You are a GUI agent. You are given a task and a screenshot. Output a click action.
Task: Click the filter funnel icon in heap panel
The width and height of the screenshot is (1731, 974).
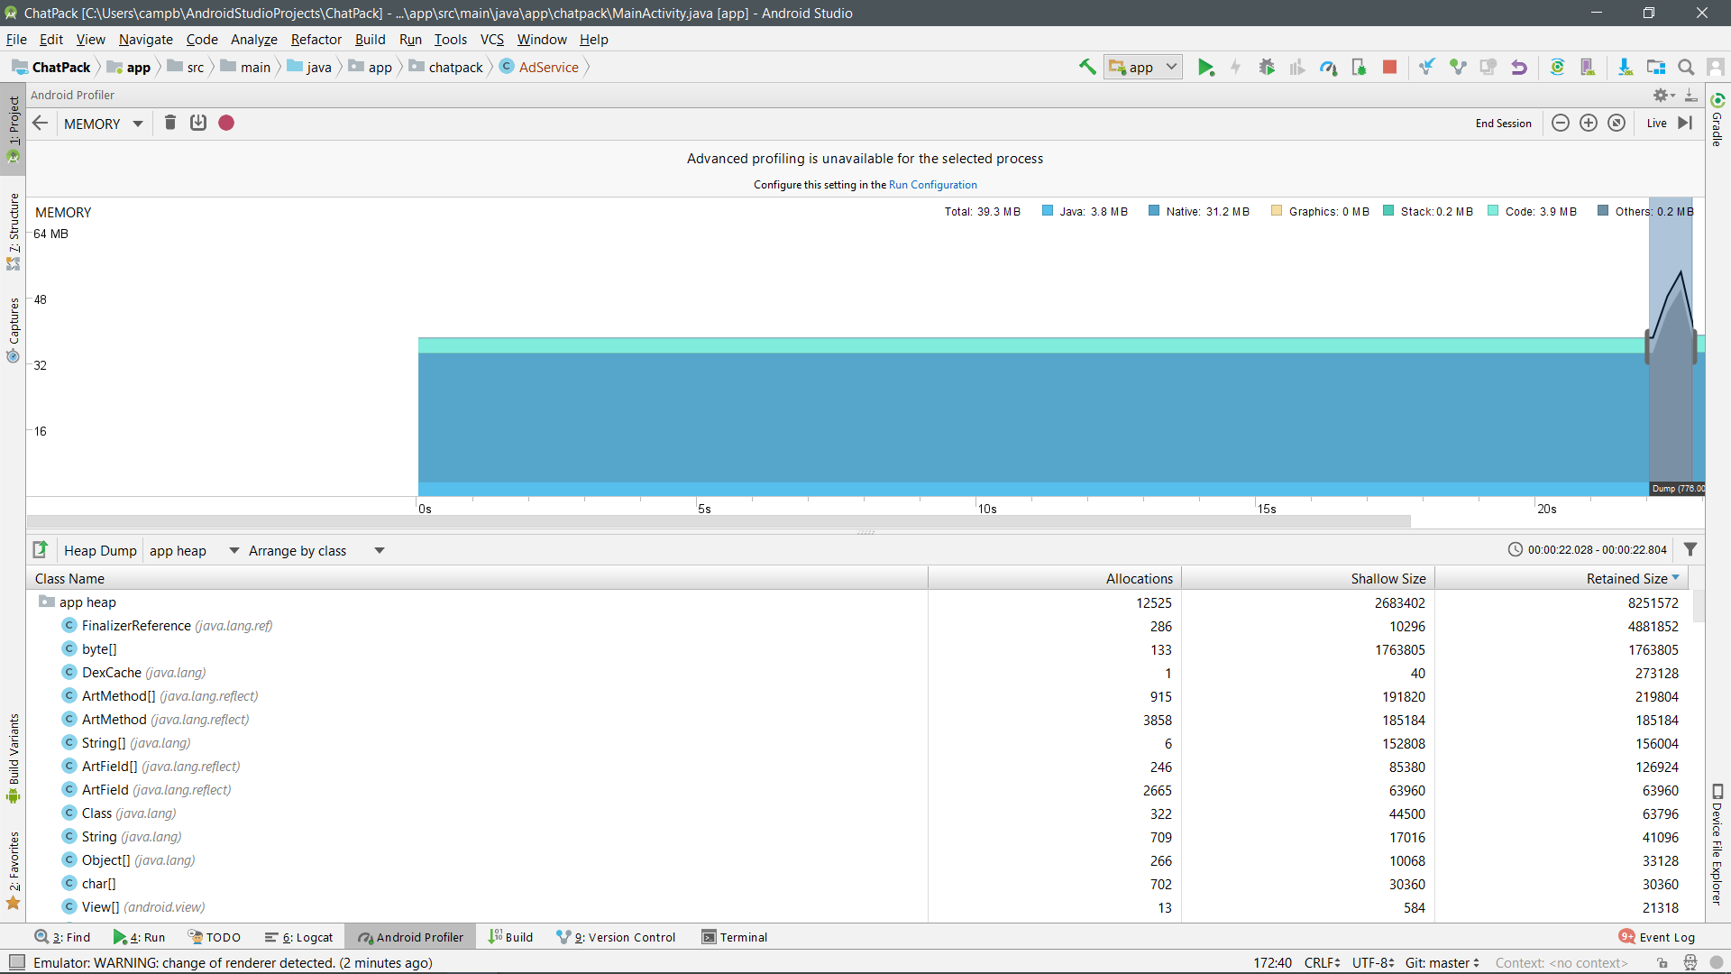click(1690, 549)
